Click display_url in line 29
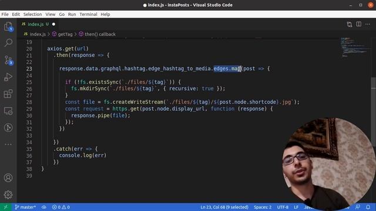The width and height of the screenshot is (376, 211). point(188,109)
